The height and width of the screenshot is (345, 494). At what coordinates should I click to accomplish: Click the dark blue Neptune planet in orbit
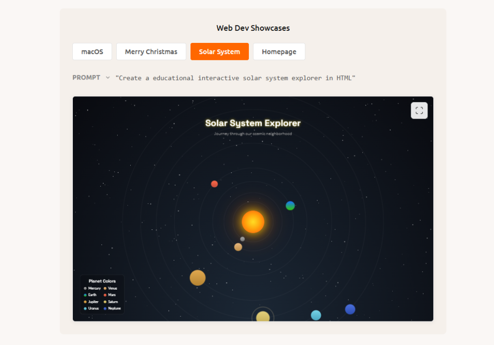click(350, 309)
